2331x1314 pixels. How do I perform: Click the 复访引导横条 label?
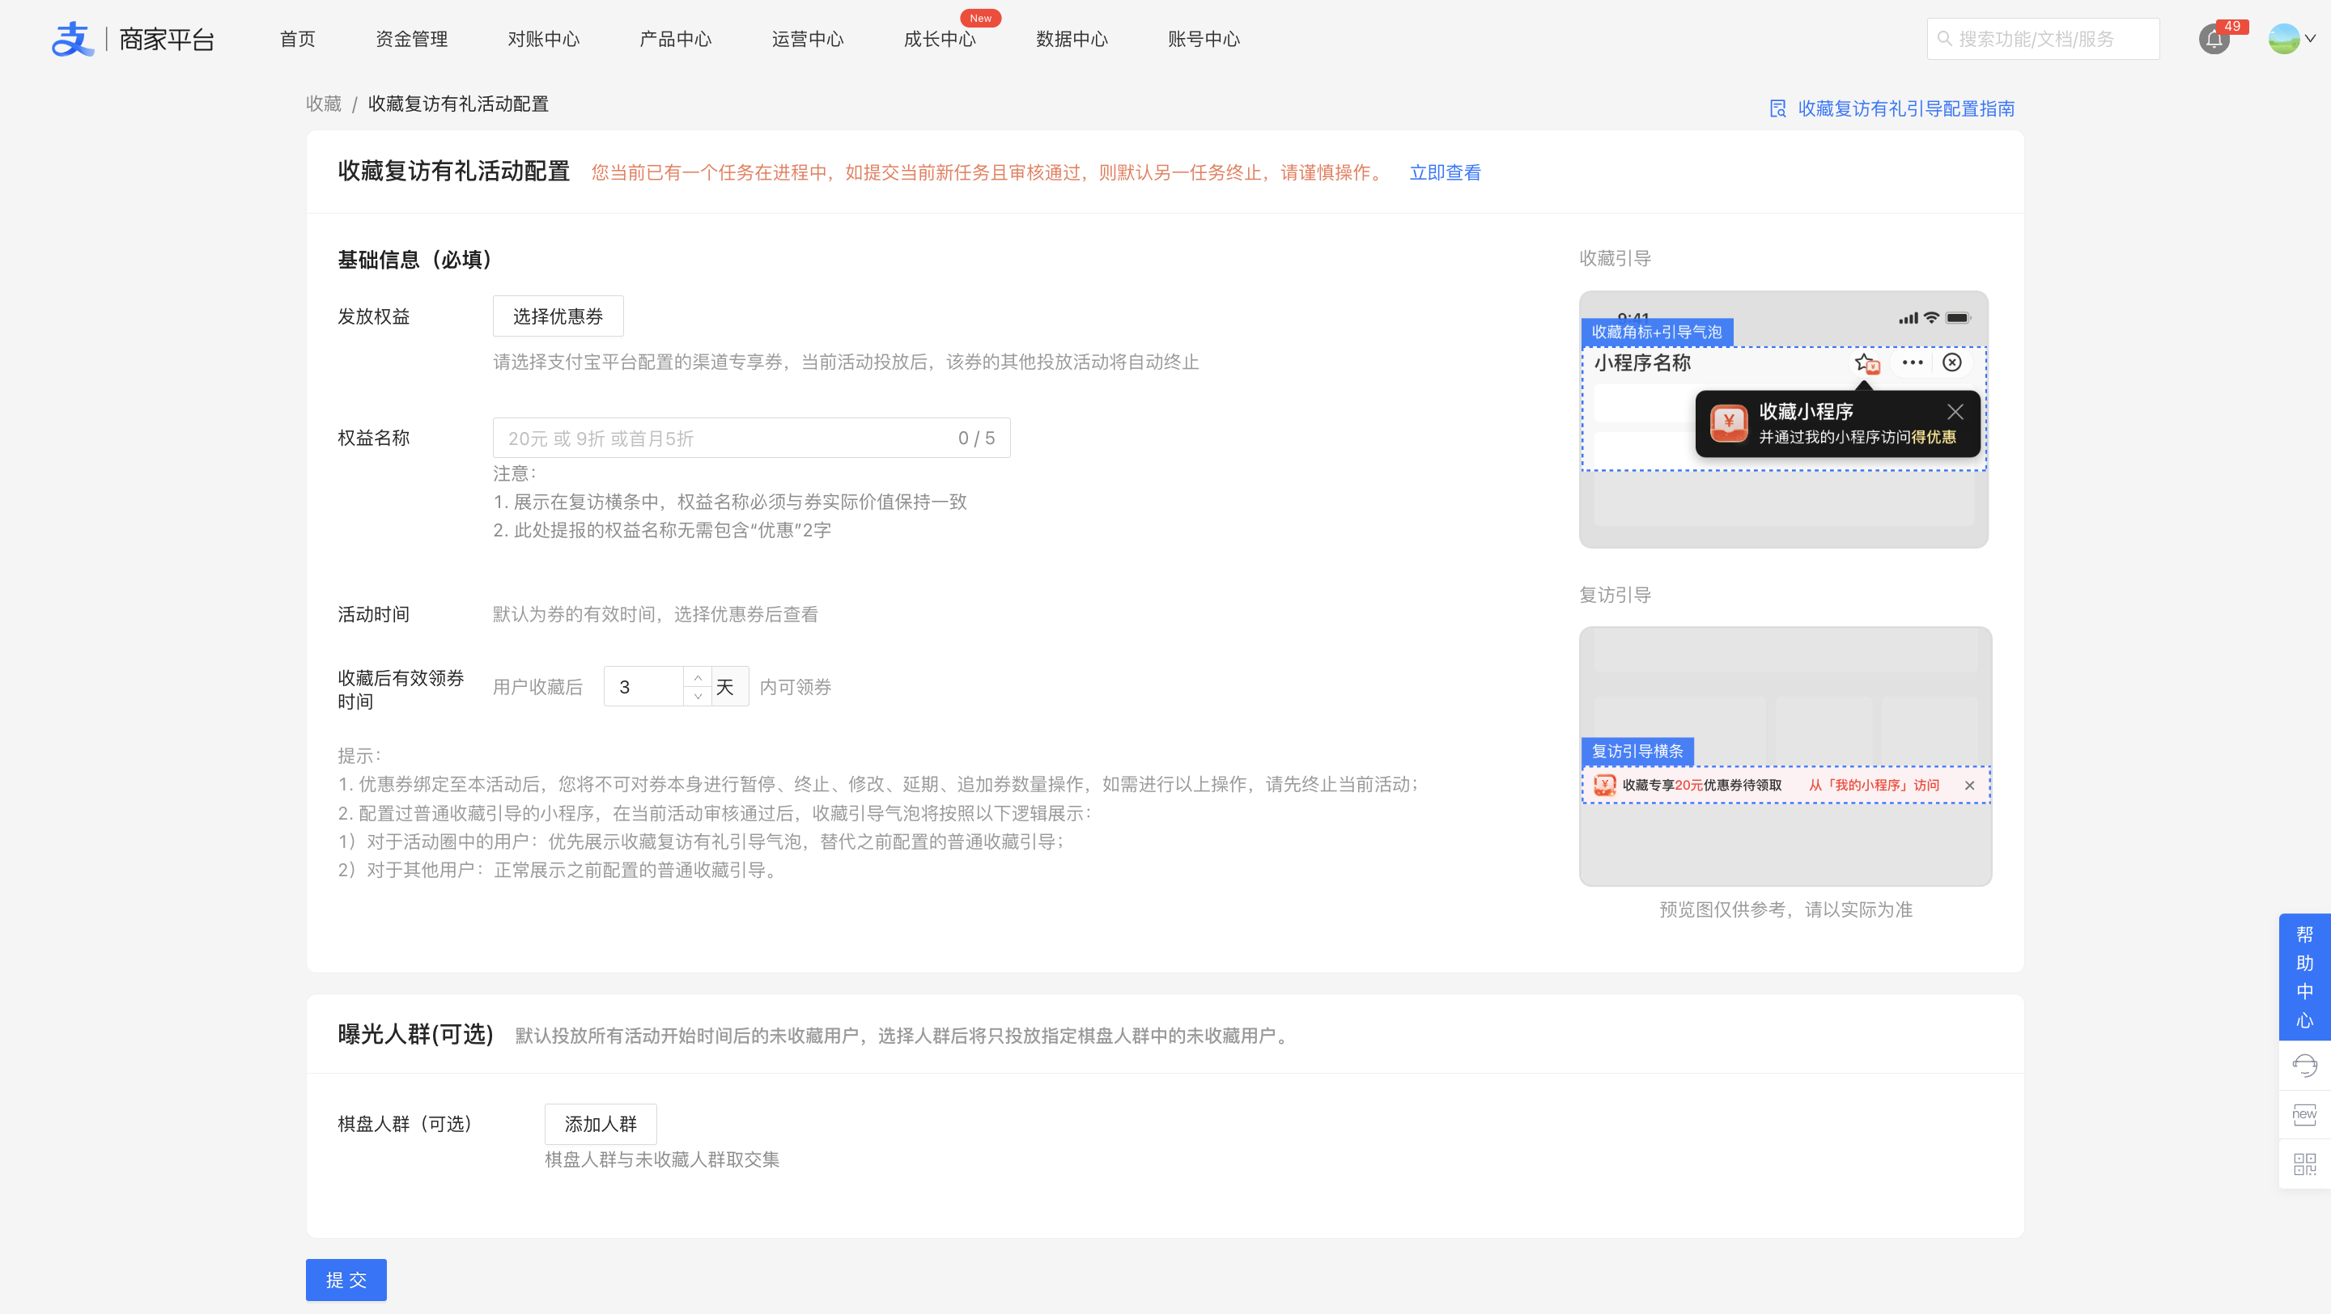pyautogui.click(x=1638, y=751)
